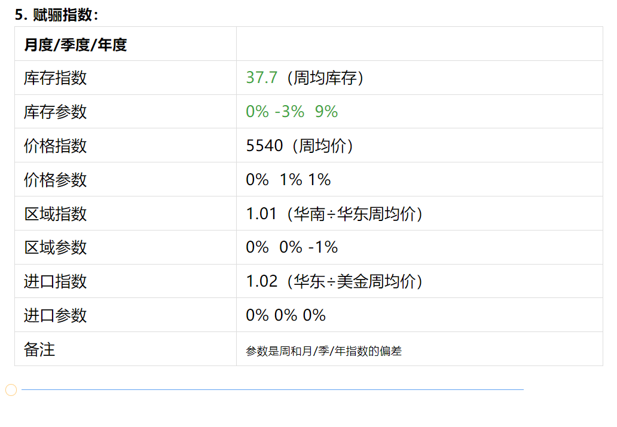Click the '5540 (周均价)' value
This screenshot has height=427, width=617.
click(x=300, y=146)
